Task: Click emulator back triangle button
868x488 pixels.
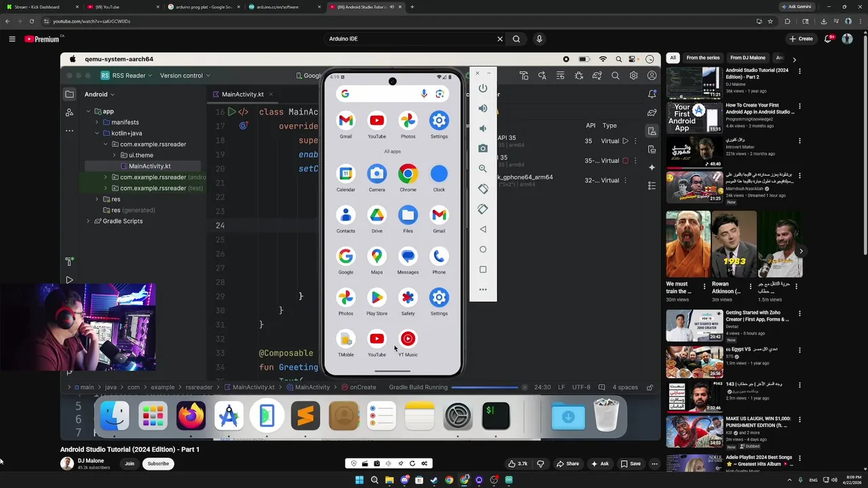Action: (483, 229)
